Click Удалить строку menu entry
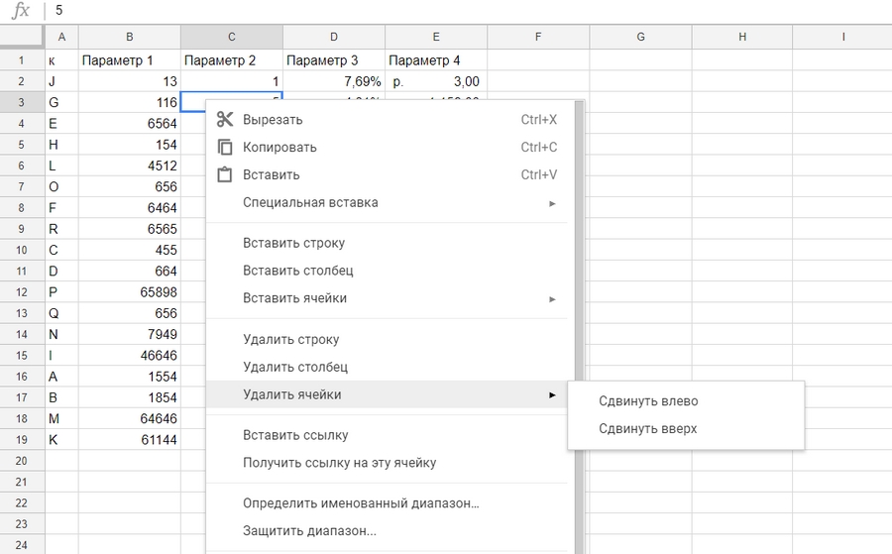The image size is (892, 554). [x=290, y=340]
